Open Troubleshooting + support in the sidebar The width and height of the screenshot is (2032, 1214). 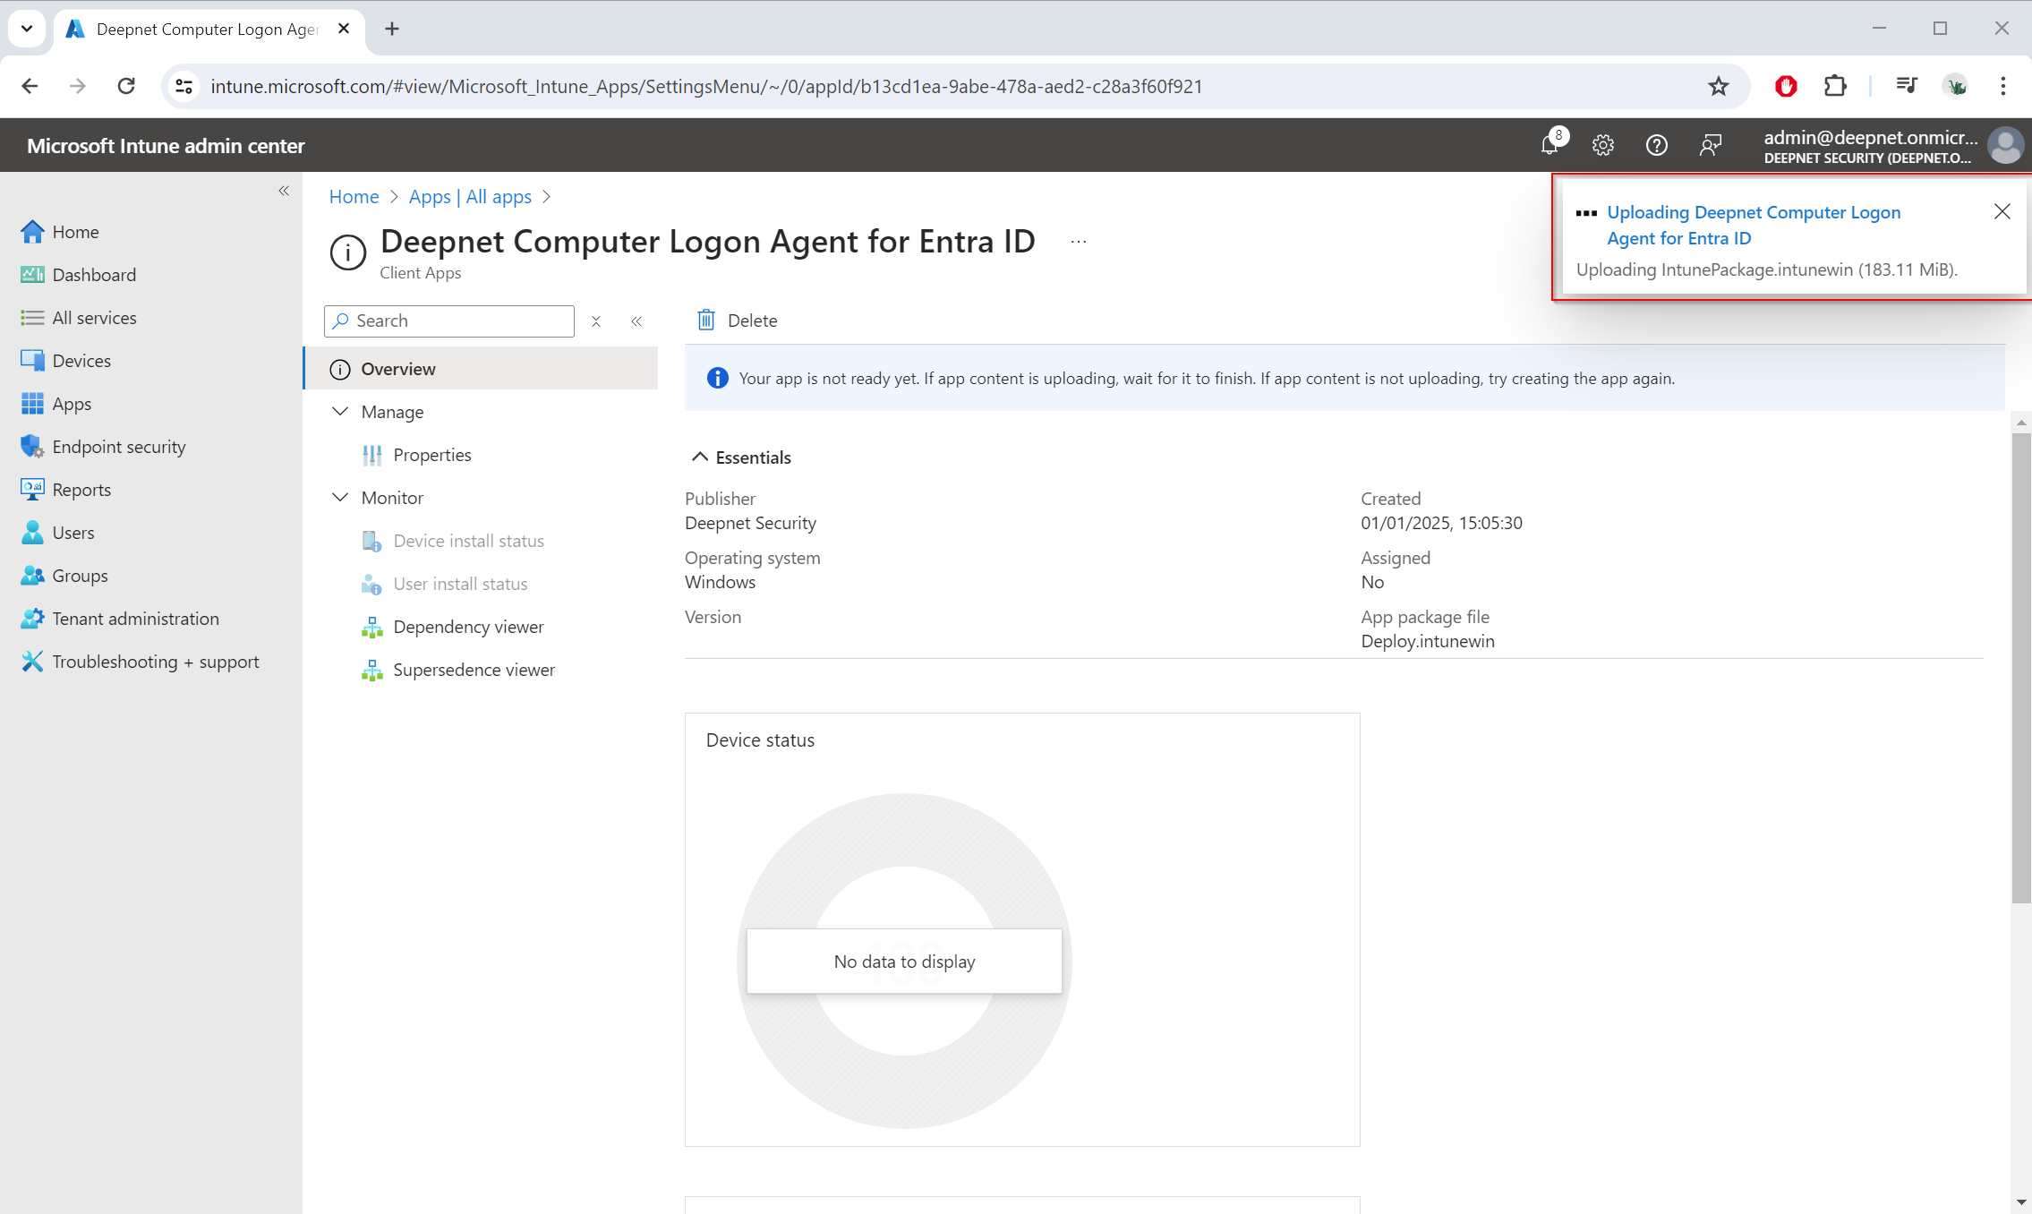155,662
